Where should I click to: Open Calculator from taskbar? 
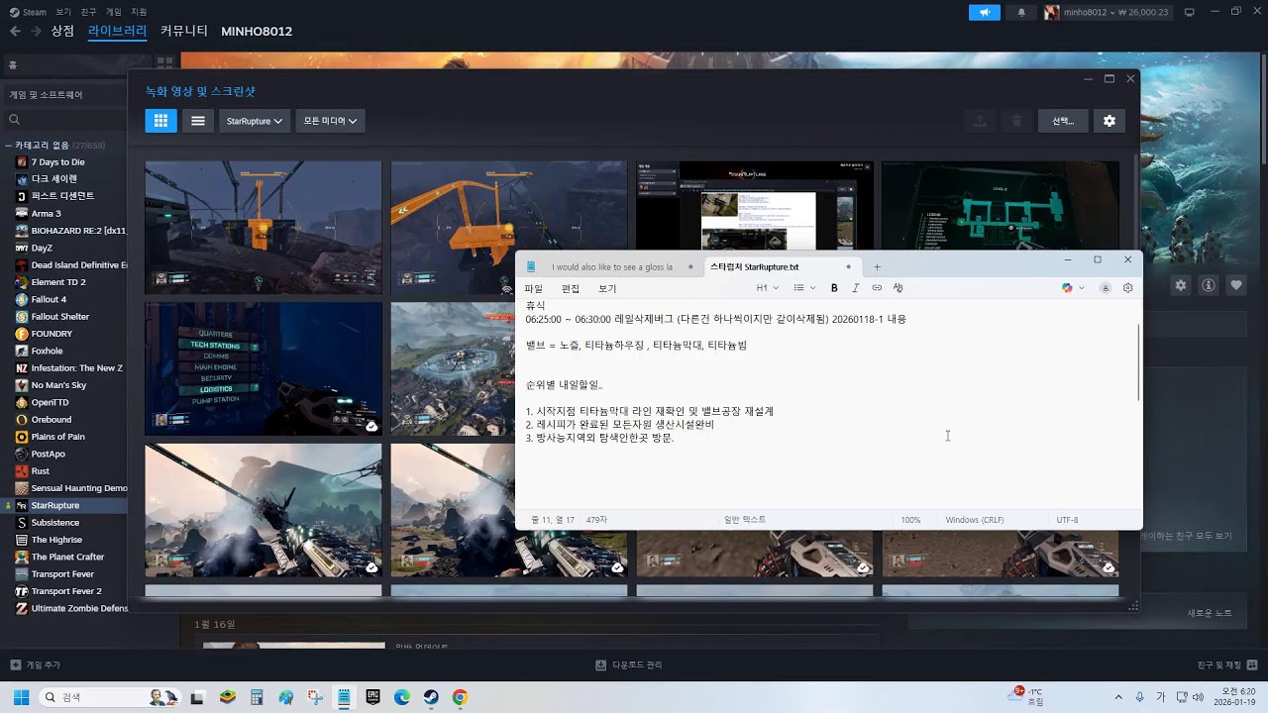(x=257, y=697)
